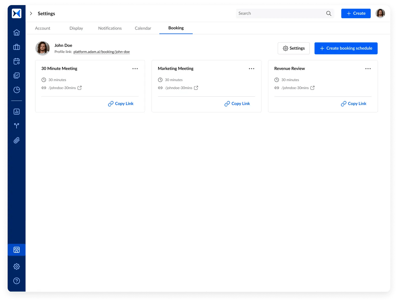The height and width of the screenshot is (302, 398).
Task: Copy Link for Revenue Review
Action: 354,104
